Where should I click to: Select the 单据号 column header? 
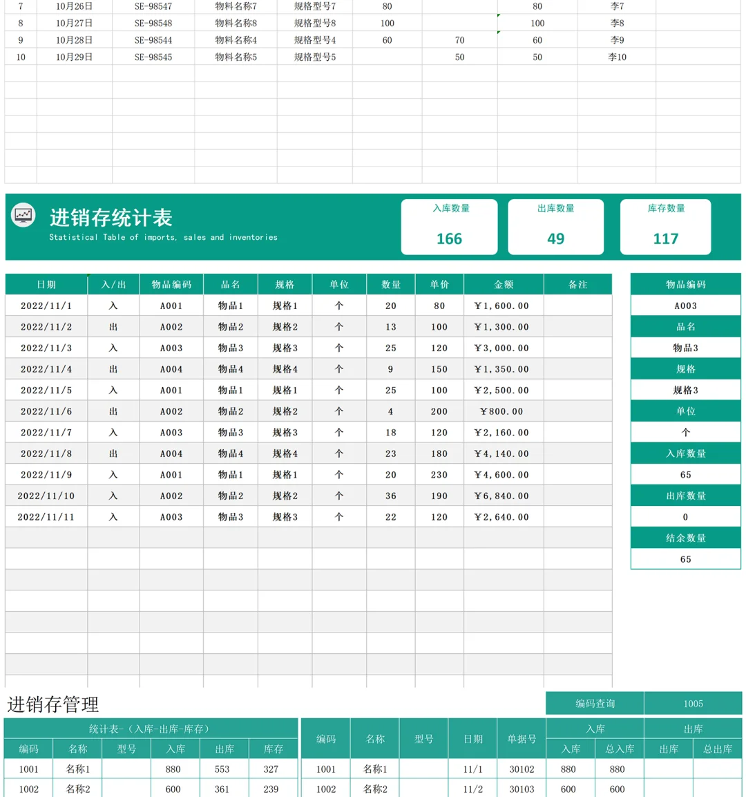coord(522,738)
